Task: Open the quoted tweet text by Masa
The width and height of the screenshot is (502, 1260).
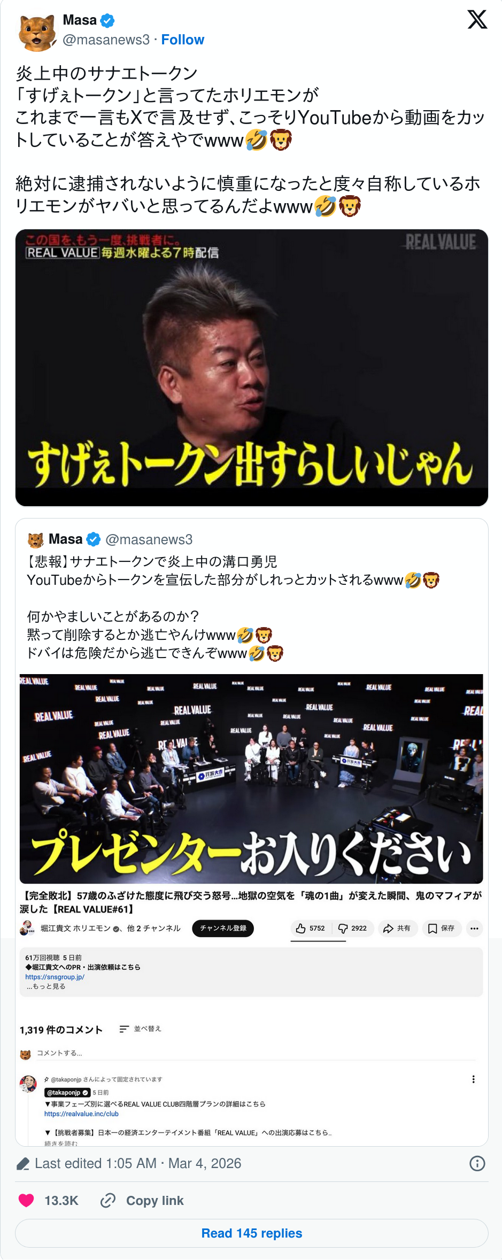Action: pyautogui.click(x=233, y=607)
